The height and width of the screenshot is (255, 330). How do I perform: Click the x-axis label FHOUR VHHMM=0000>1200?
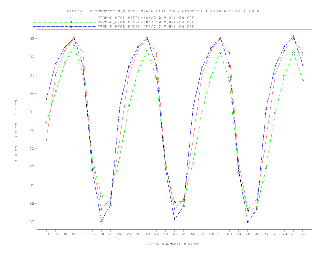click(173, 244)
